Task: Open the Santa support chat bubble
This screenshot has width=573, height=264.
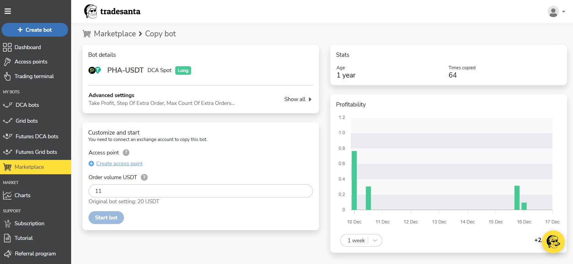Action: (x=553, y=242)
